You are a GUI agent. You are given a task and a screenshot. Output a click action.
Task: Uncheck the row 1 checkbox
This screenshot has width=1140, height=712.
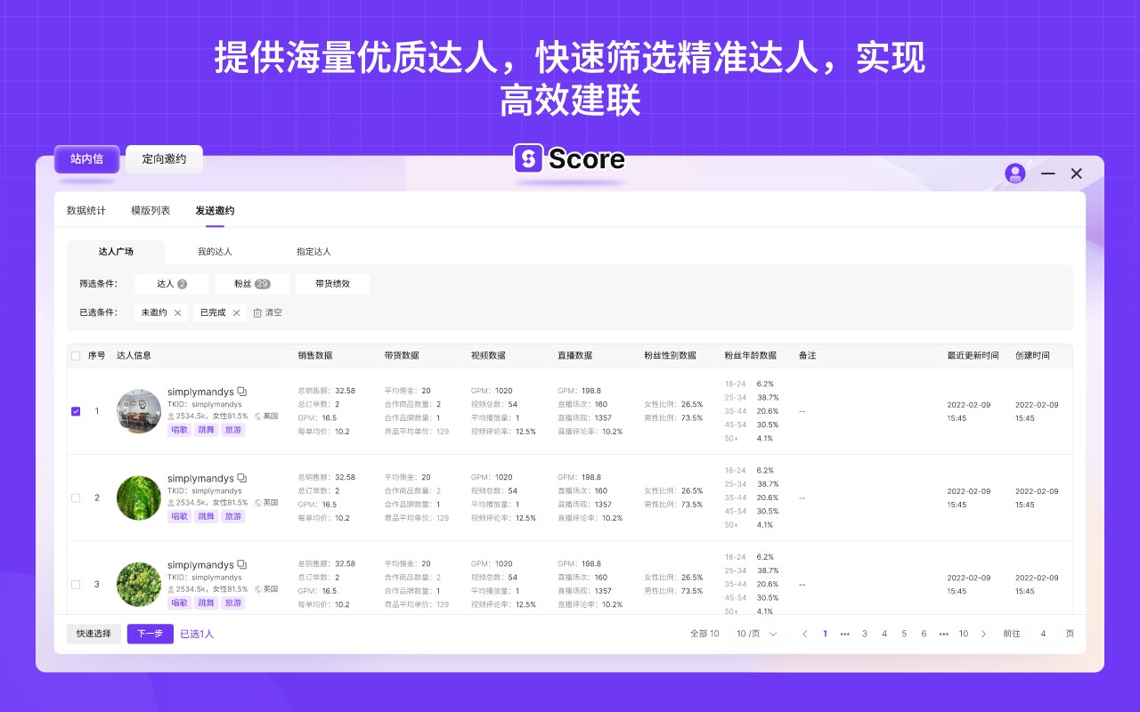pos(76,411)
